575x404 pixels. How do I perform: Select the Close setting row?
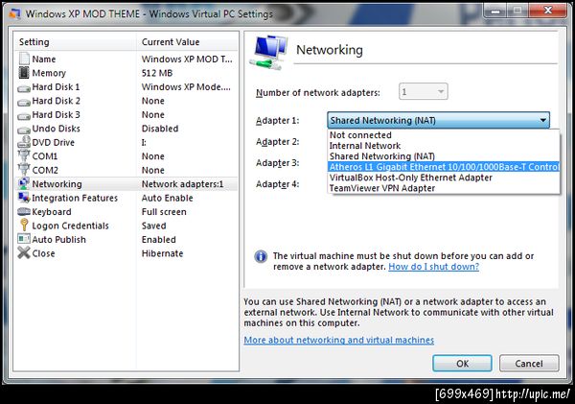tap(126, 253)
